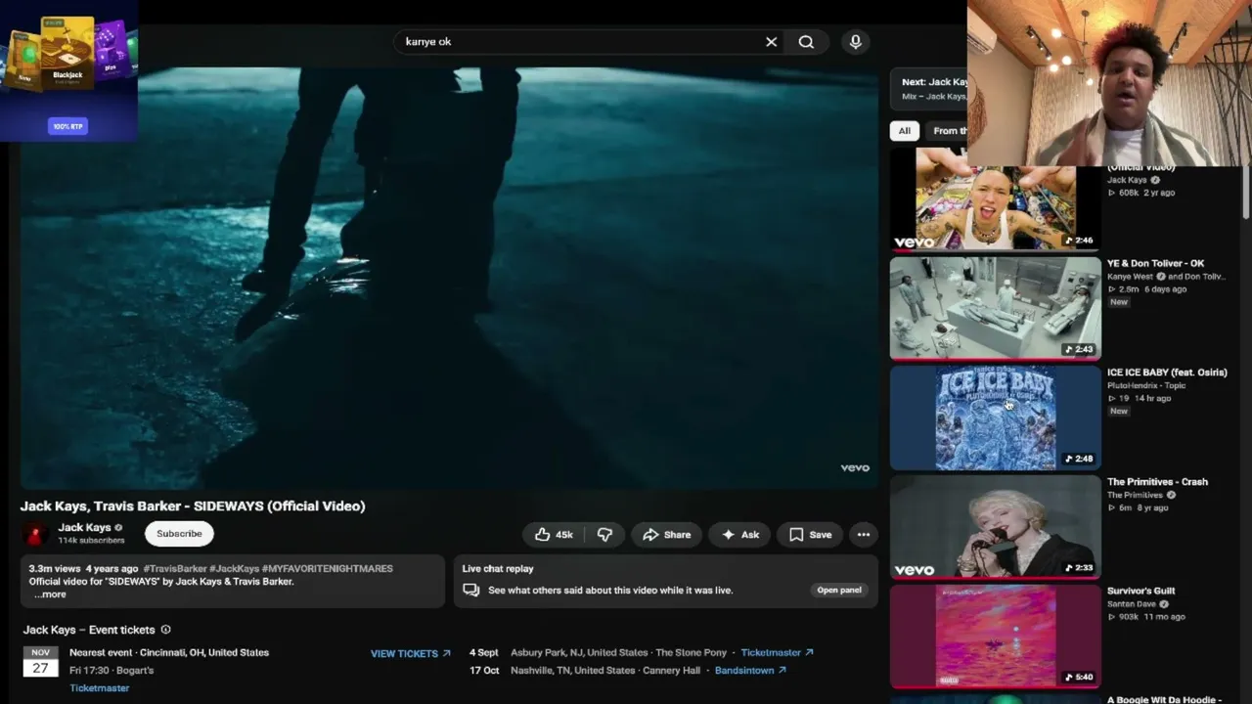The image size is (1252, 704).
Task: Open Ticketmaster link for The Stone Pony
Action: click(777, 652)
